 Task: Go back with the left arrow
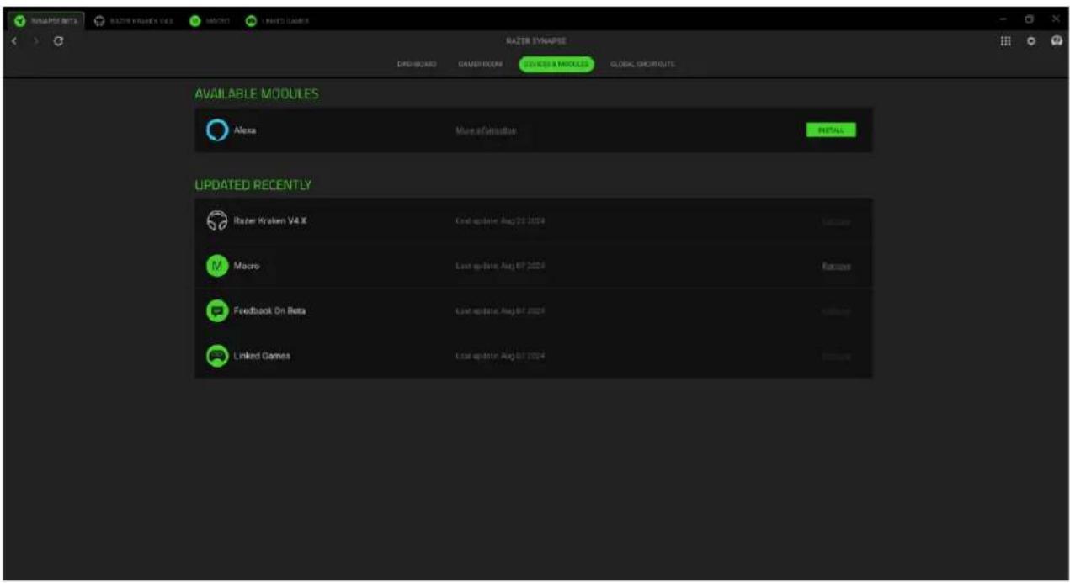pyautogui.click(x=16, y=40)
